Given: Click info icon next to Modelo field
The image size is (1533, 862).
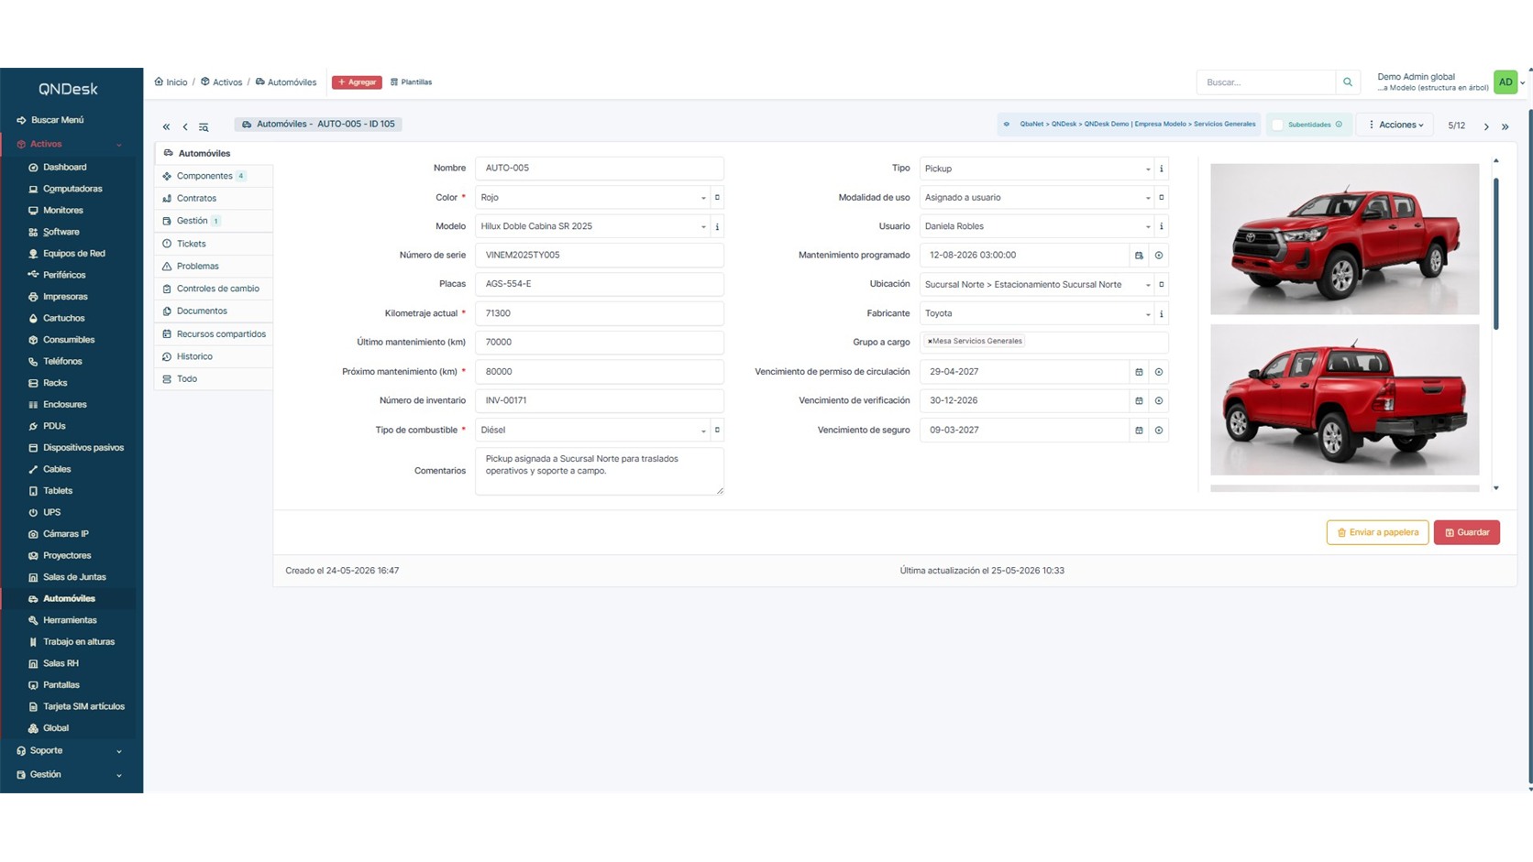Looking at the screenshot, I should [x=717, y=226].
